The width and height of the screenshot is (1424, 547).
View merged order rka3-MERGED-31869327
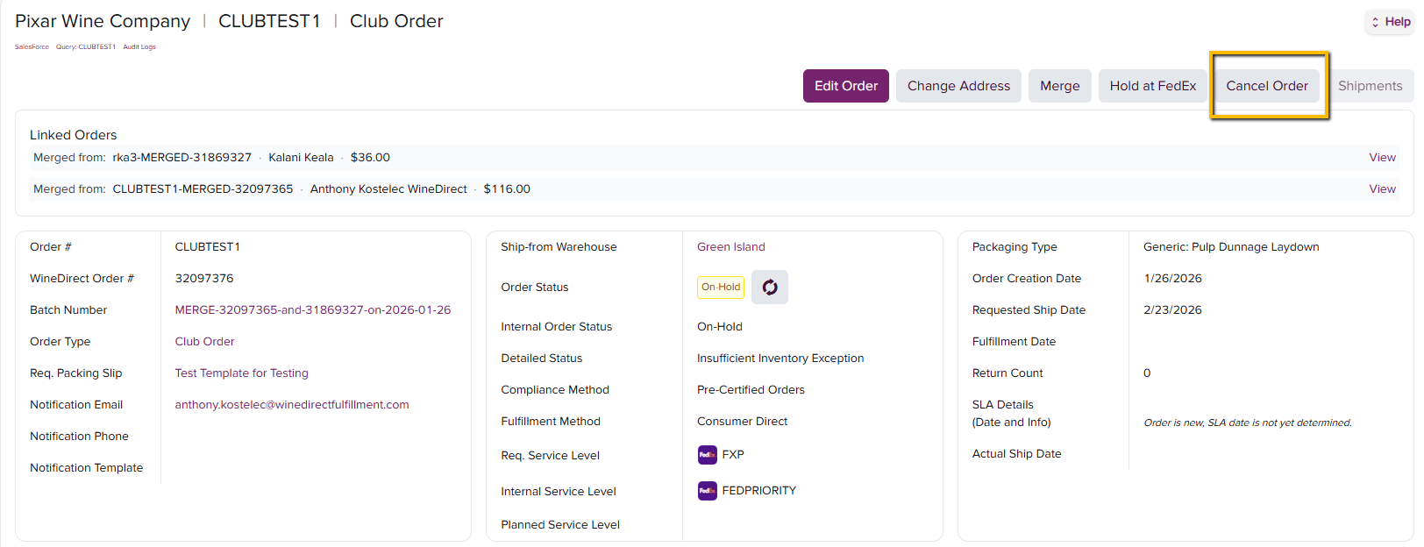pos(1382,158)
